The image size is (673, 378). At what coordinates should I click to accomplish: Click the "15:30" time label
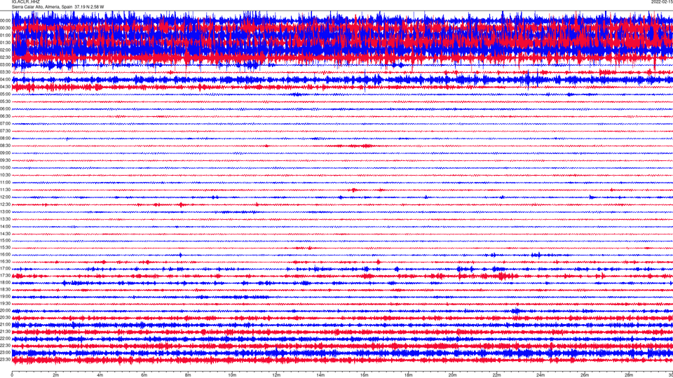(5, 247)
